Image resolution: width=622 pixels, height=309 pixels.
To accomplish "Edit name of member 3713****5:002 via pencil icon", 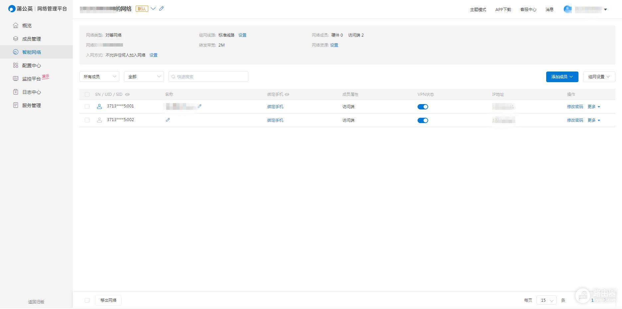I will coord(168,120).
